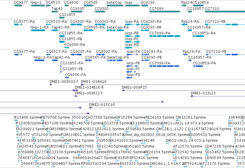Click the DME1-009F22.F clone label
Image resolution: width=245 pixels, height=168 pixels.
(89, 93)
